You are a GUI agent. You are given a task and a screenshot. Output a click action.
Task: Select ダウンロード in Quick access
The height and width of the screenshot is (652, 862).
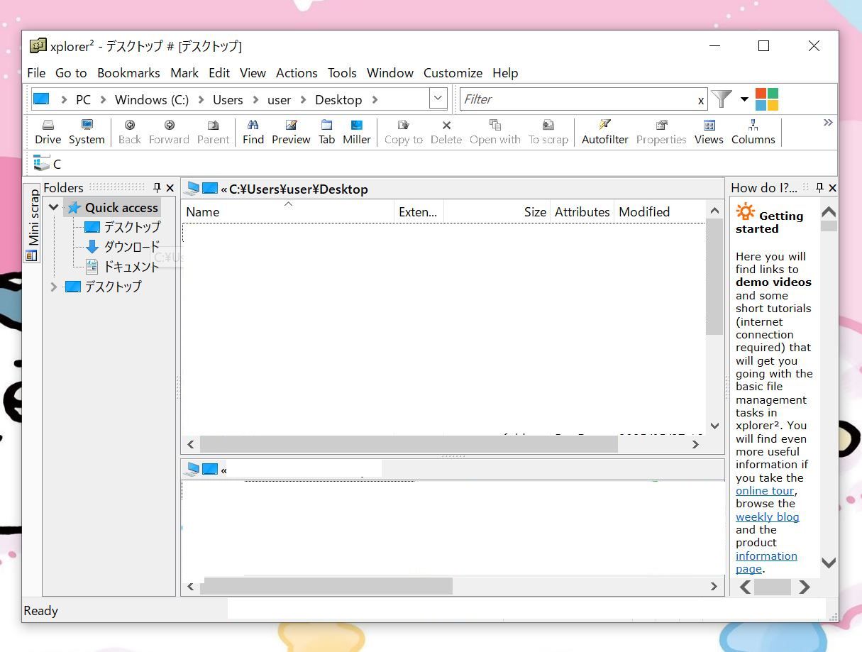coord(131,247)
